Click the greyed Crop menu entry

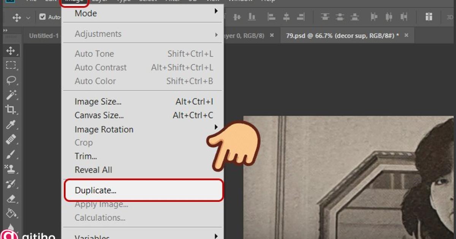[142, 143]
